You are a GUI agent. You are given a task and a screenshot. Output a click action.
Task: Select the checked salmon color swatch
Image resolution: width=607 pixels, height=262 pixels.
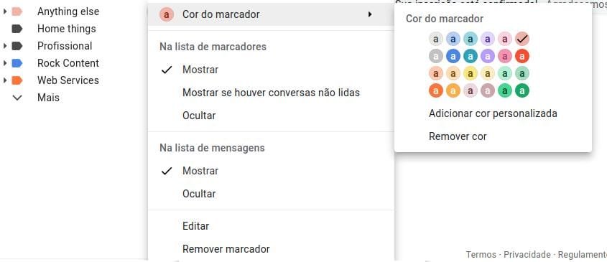pyautogui.click(x=522, y=39)
